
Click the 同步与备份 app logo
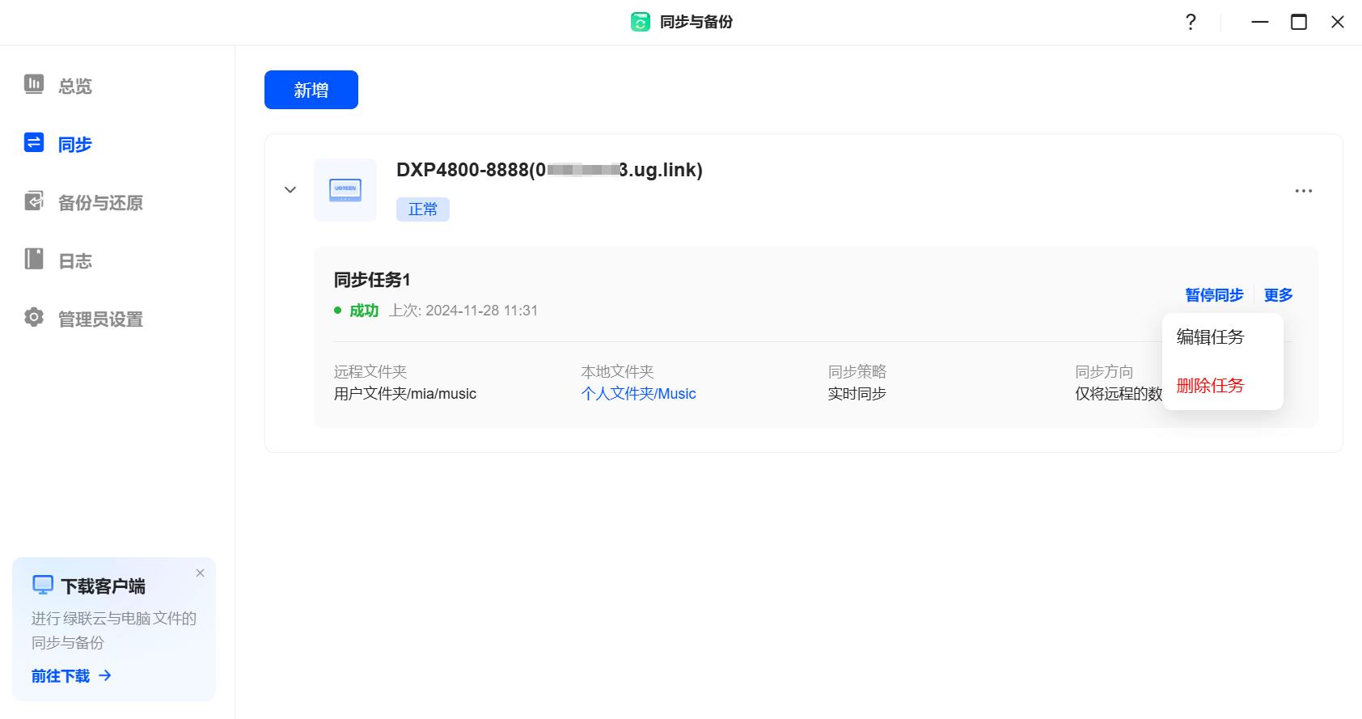[641, 22]
